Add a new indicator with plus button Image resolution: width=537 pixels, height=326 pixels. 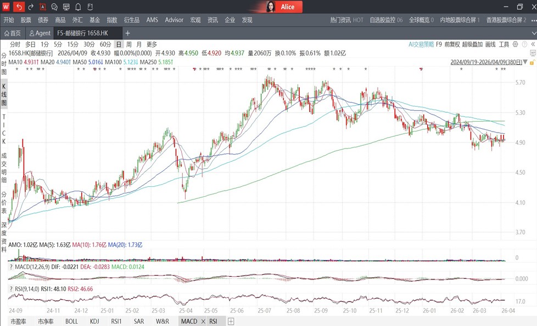pyautogui.click(x=231, y=322)
